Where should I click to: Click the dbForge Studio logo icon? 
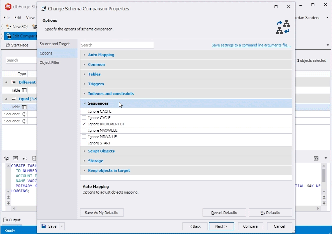pyautogui.click(x=8, y=7)
